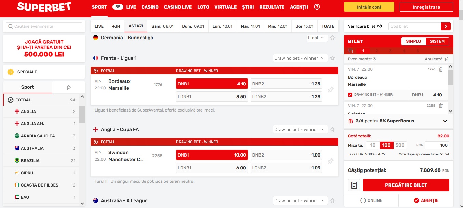465x208 pixels.
Task: Open the Joacă Gratuit 500.000 LEI banner
Action: [x=44, y=49]
